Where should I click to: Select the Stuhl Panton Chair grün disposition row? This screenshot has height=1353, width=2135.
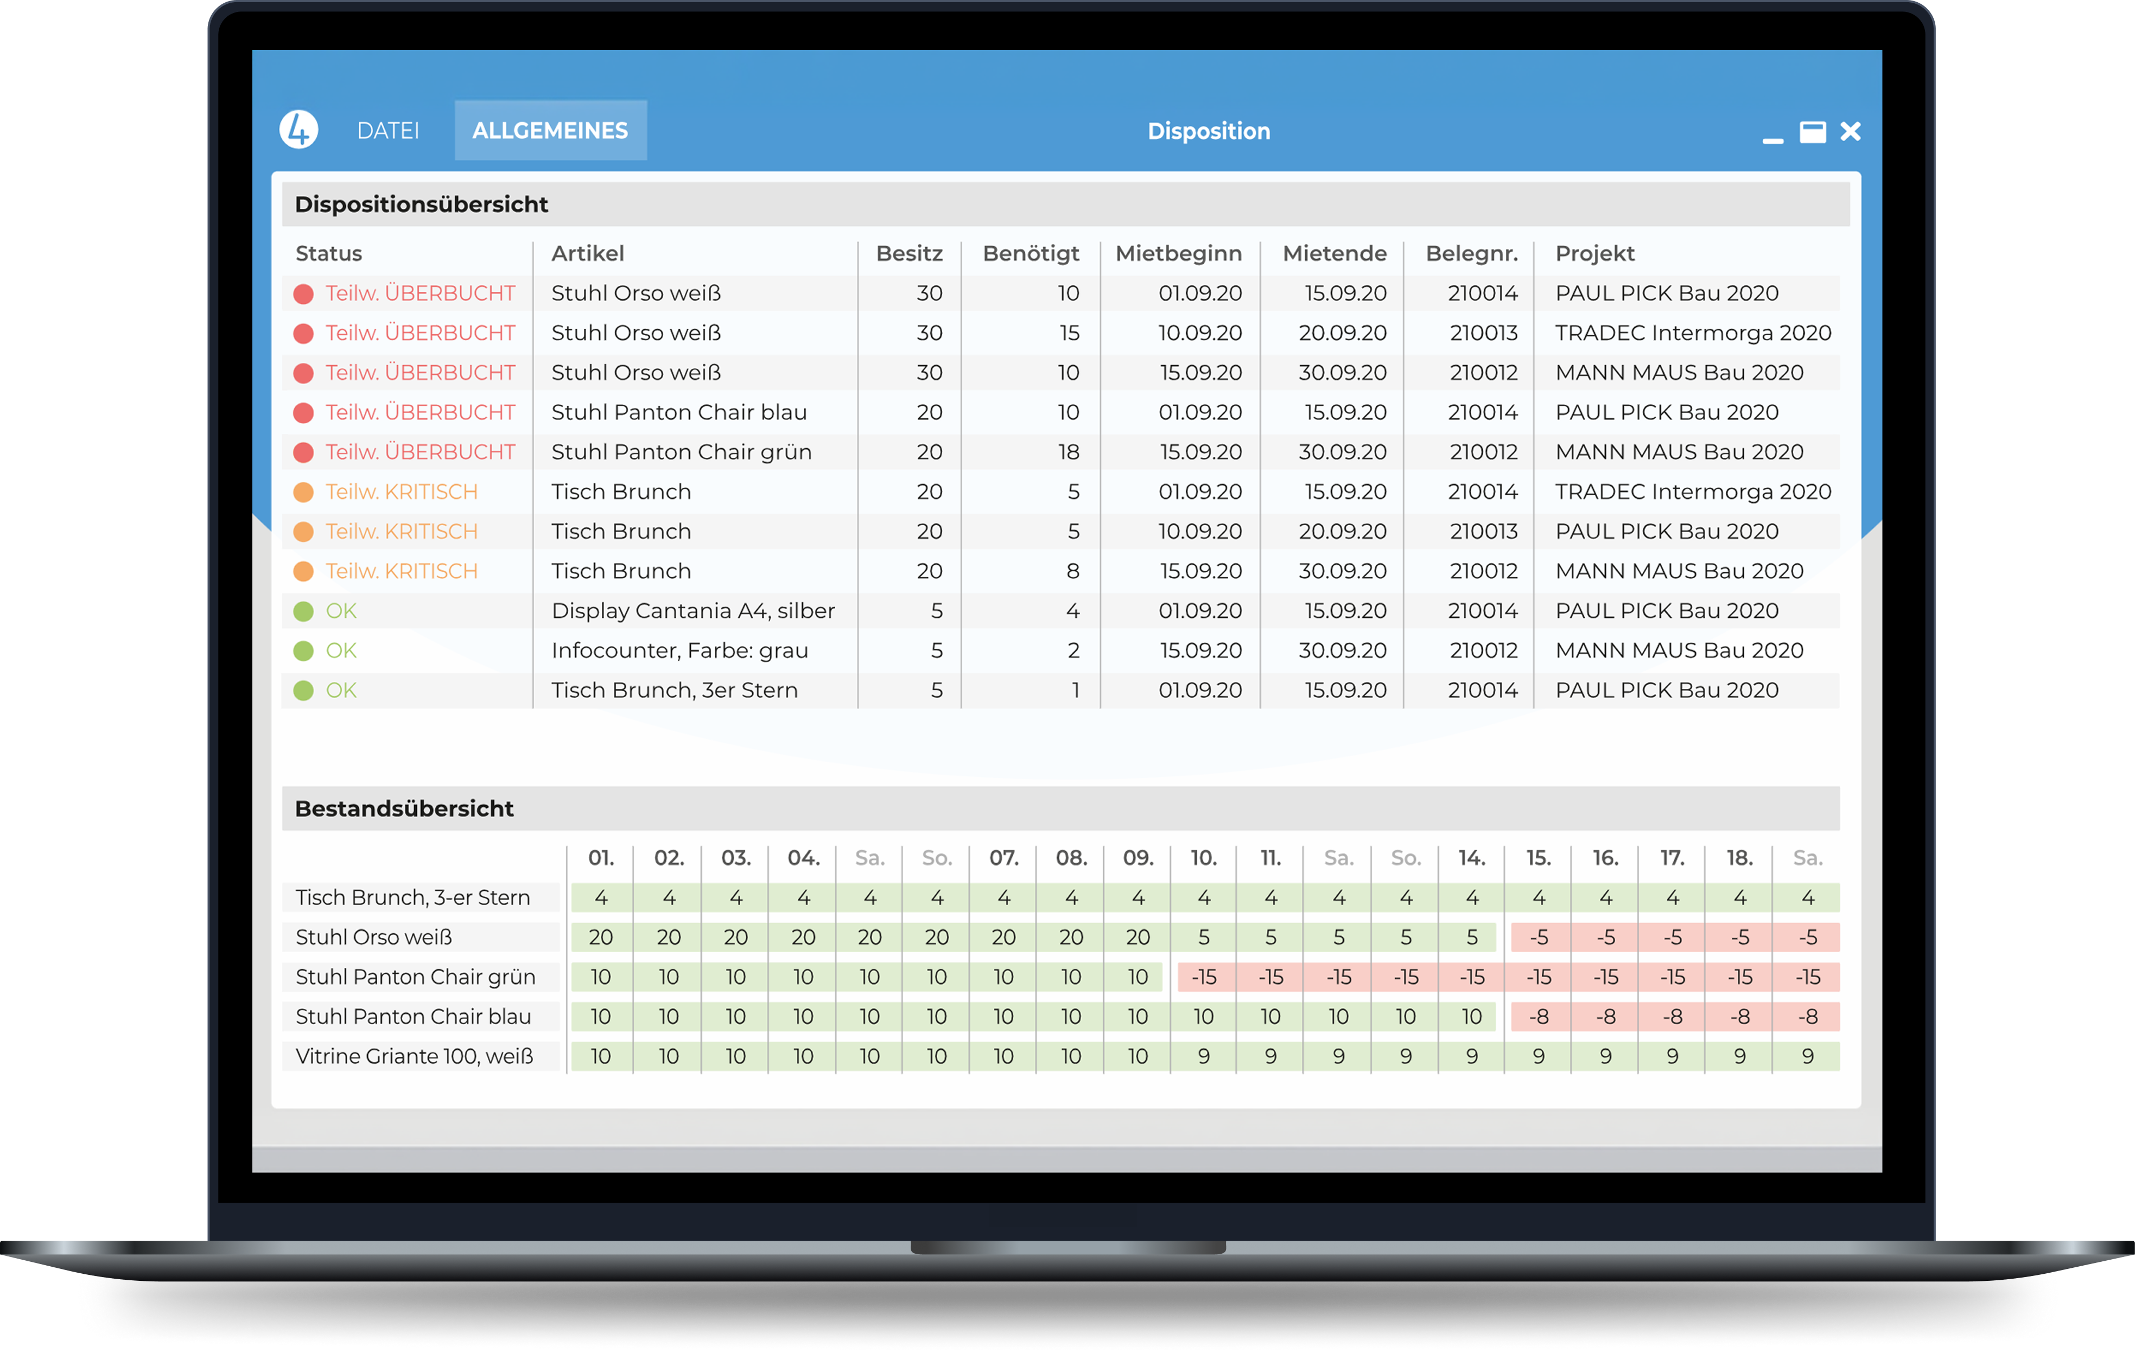tap(1060, 452)
